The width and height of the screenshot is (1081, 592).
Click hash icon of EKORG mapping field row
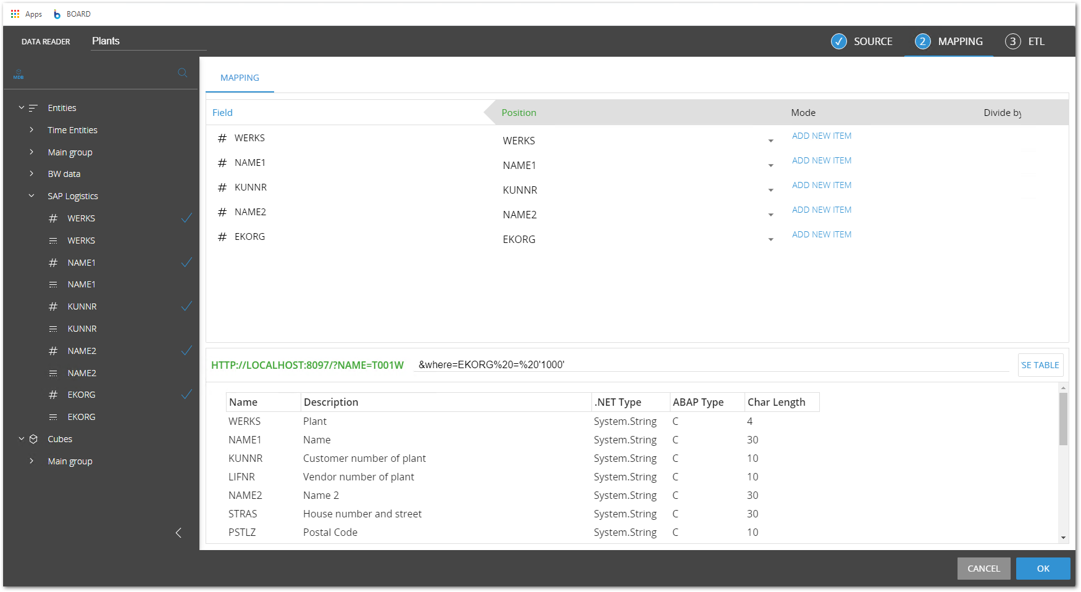[222, 237]
